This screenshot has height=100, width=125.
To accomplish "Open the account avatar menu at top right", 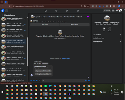I will [x=121, y=11].
